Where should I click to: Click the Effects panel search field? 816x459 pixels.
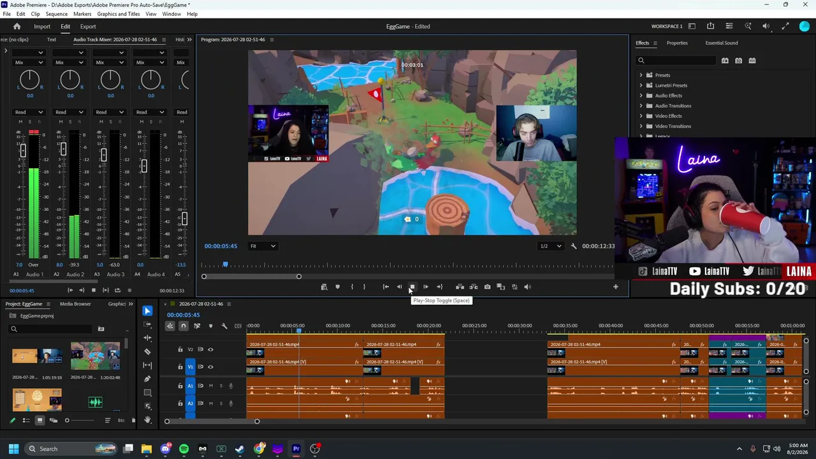pos(677,61)
